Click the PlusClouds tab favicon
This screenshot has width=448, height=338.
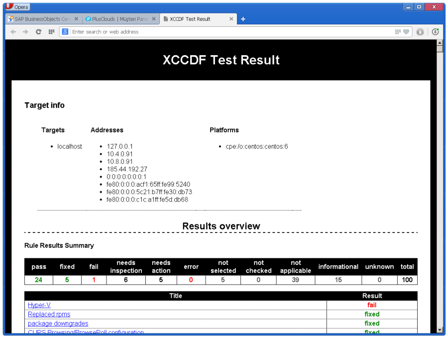(88, 19)
